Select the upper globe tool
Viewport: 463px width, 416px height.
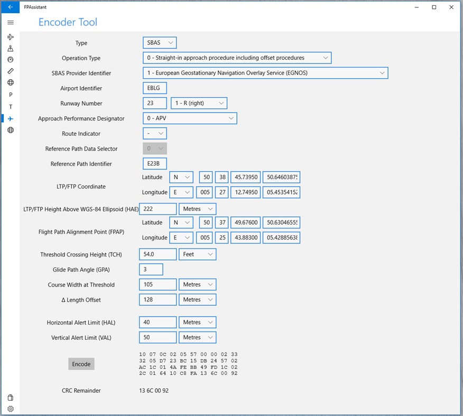11,82
